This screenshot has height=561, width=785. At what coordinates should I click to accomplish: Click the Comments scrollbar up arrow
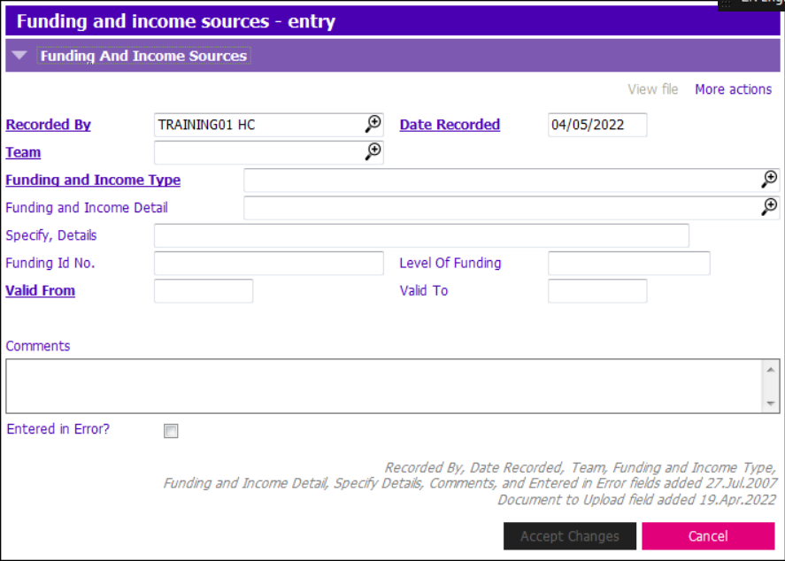click(771, 369)
